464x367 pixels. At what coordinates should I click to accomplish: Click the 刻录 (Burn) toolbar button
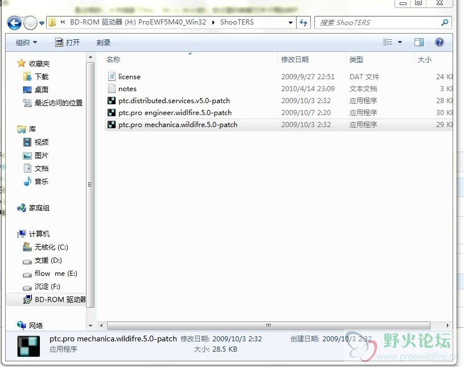tap(103, 42)
